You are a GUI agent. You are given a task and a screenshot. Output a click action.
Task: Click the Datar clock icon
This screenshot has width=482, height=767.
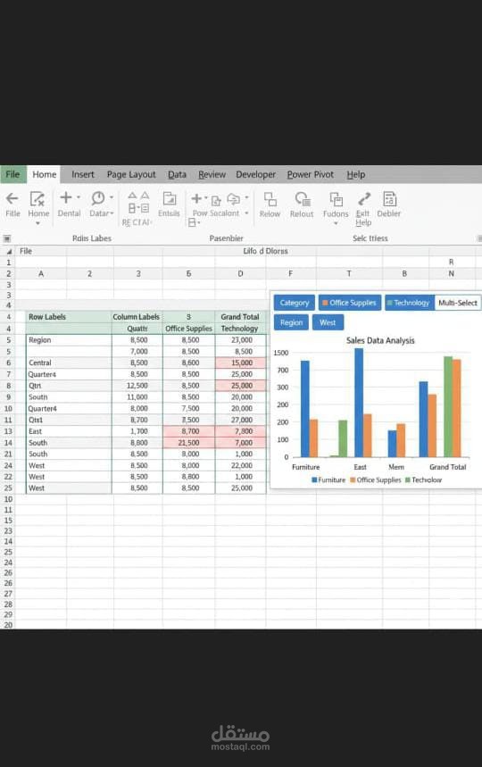click(98, 197)
